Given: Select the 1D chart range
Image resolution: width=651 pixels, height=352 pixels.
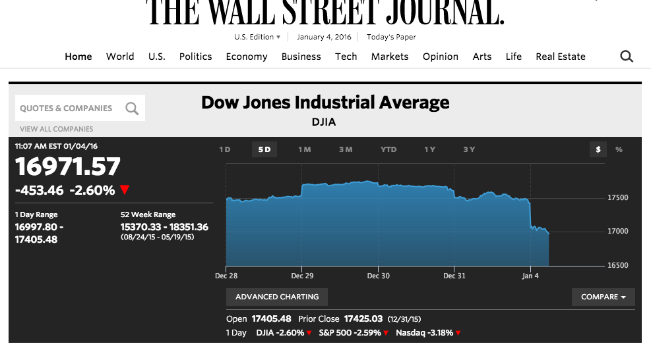Looking at the screenshot, I should 225,149.
